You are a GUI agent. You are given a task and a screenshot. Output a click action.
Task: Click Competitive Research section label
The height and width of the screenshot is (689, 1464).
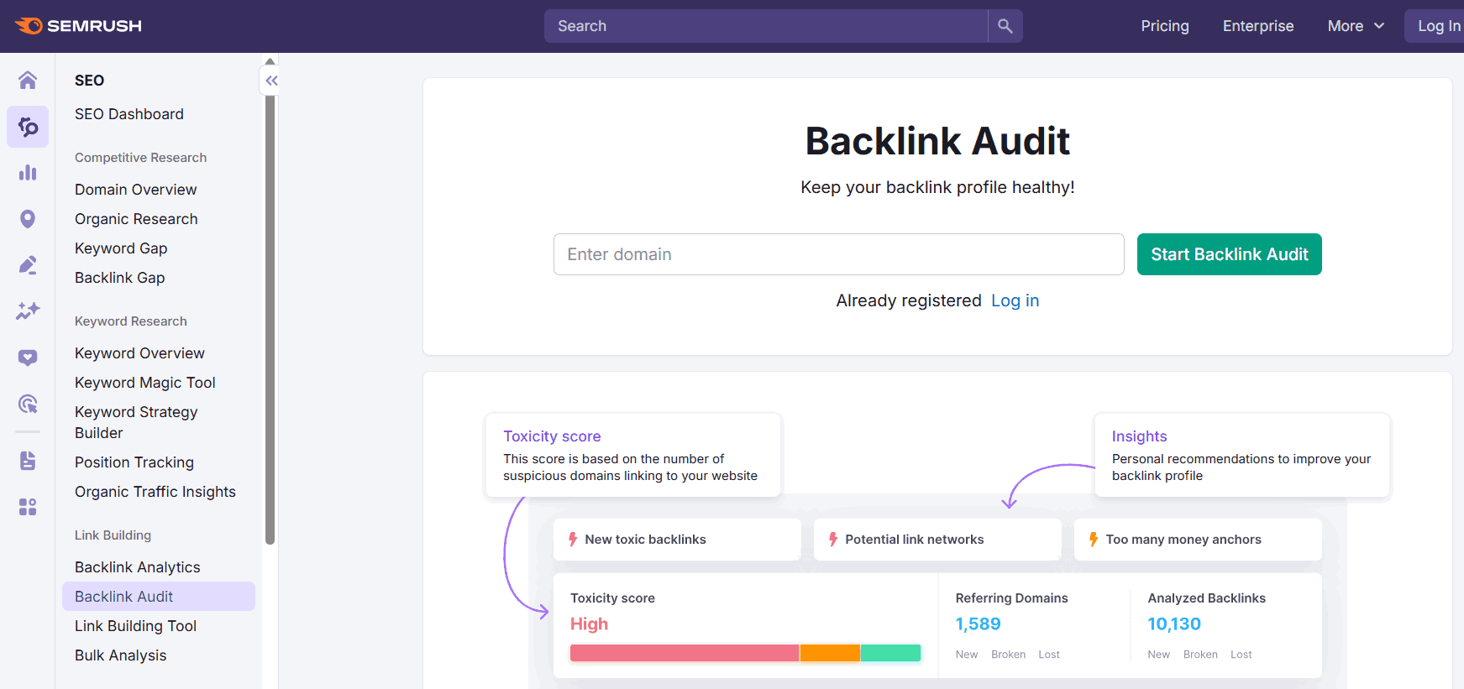(x=141, y=158)
